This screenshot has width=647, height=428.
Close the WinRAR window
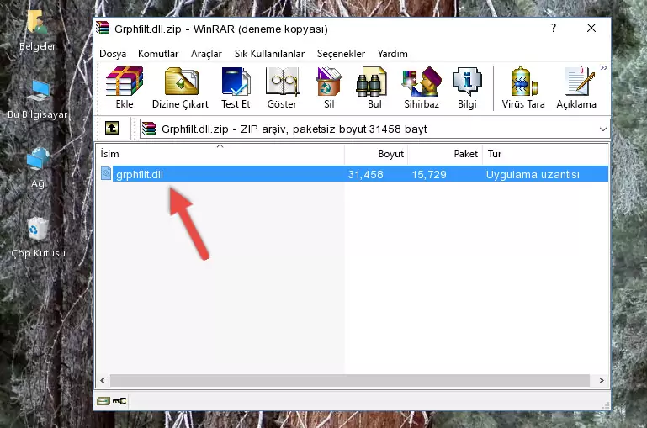click(x=591, y=28)
